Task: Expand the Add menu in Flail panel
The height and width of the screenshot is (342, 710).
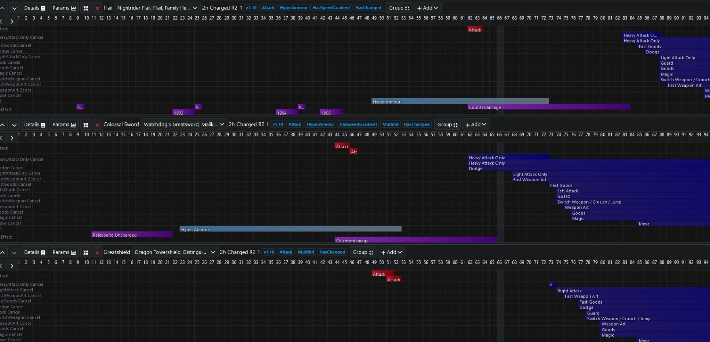Action: [x=428, y=8]
